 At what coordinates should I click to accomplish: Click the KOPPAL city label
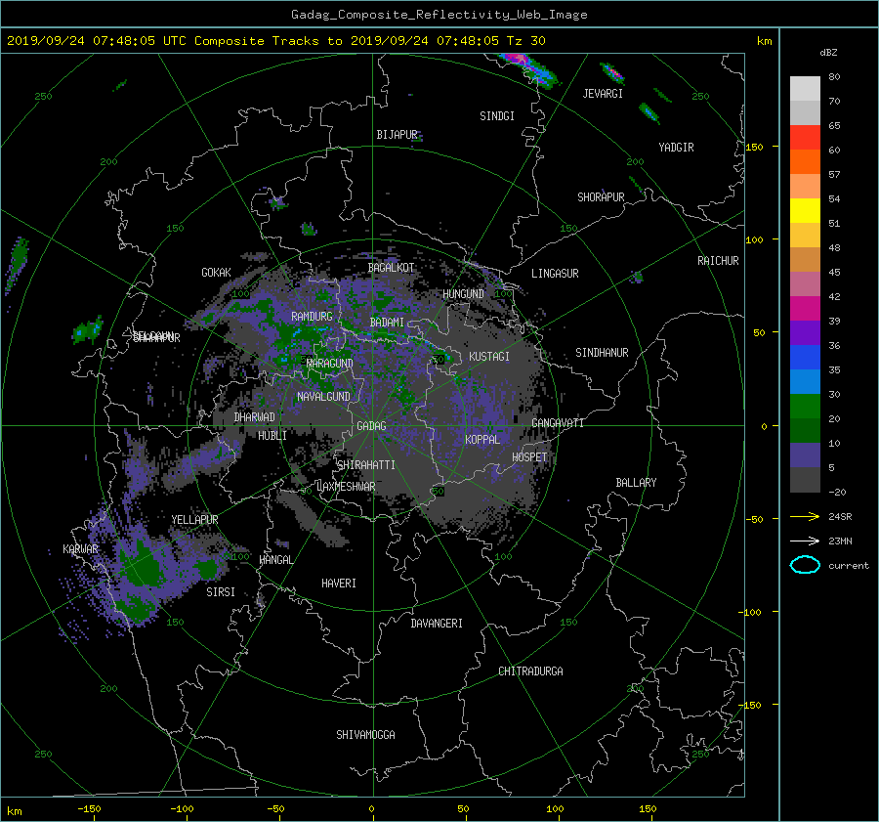pyautogui.click(x=482, y=440)
